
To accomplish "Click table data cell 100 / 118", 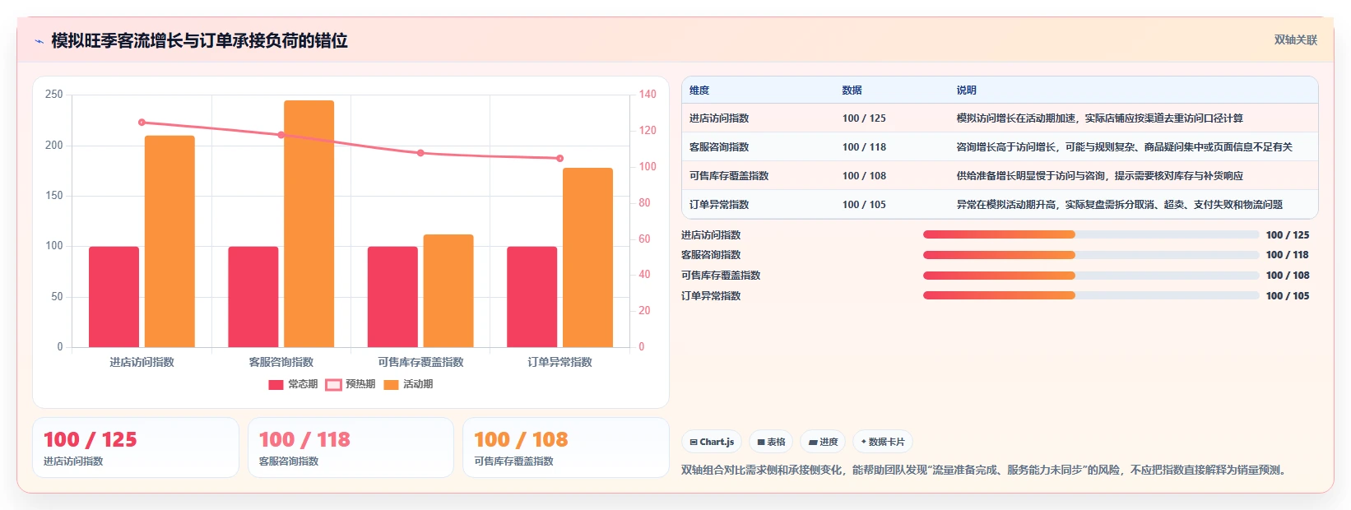I will point(864,147).
